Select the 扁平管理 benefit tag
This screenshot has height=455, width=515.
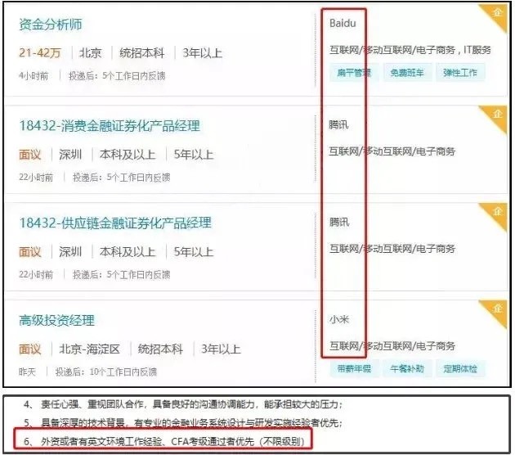click(354, 73)
